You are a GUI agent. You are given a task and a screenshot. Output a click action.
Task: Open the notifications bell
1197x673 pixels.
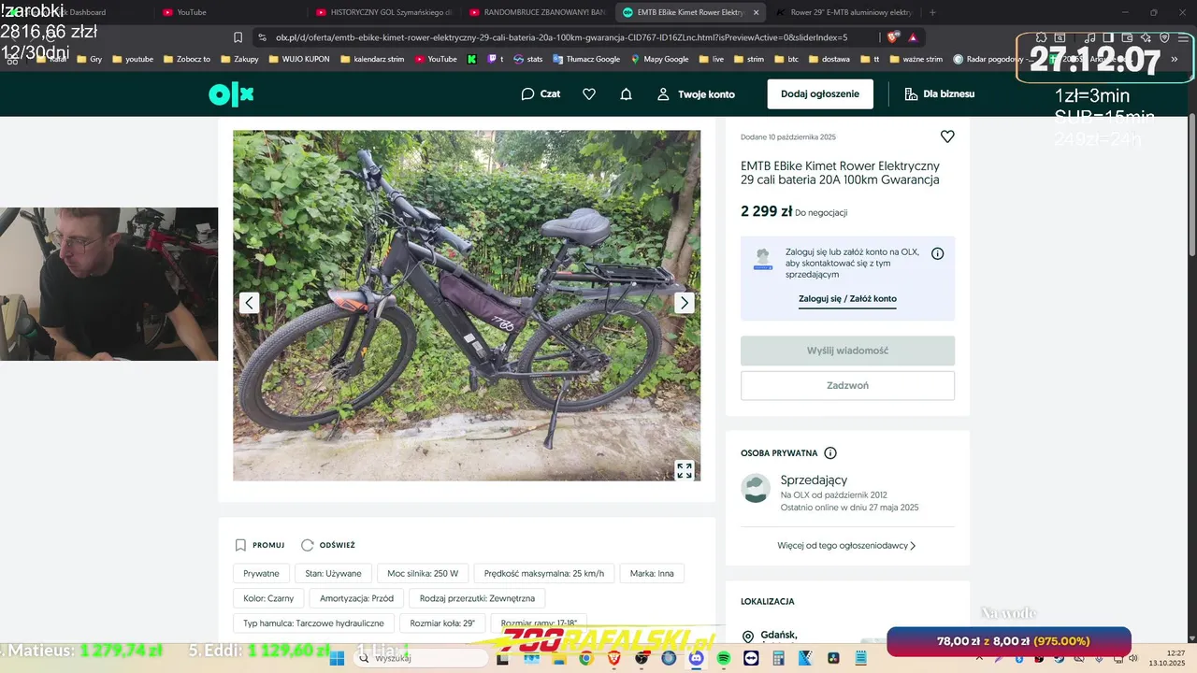tap(627, 94)
